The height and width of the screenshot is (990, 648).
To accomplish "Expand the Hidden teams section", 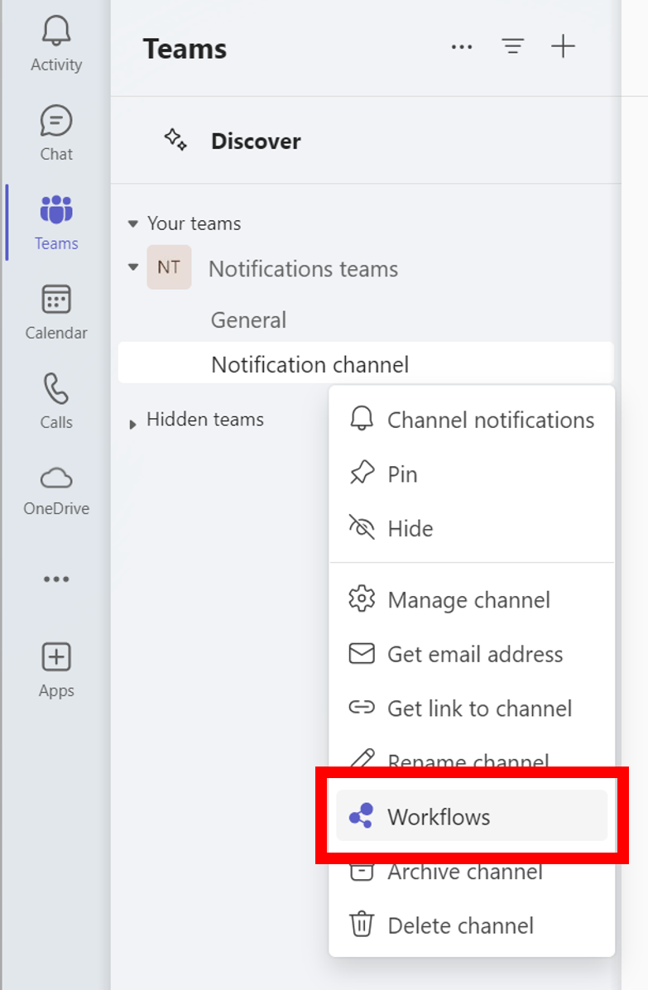I will coord(132,425).
